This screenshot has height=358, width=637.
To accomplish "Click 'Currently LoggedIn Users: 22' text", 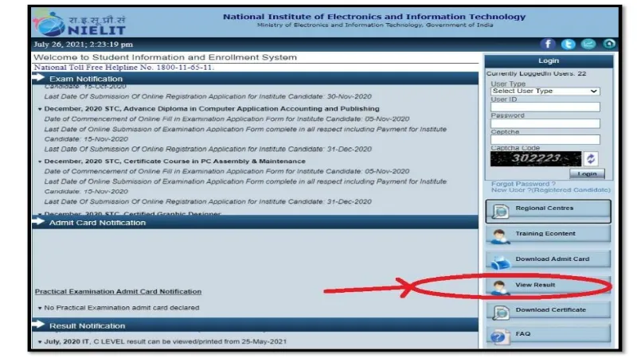I will [x=536, y=73].
